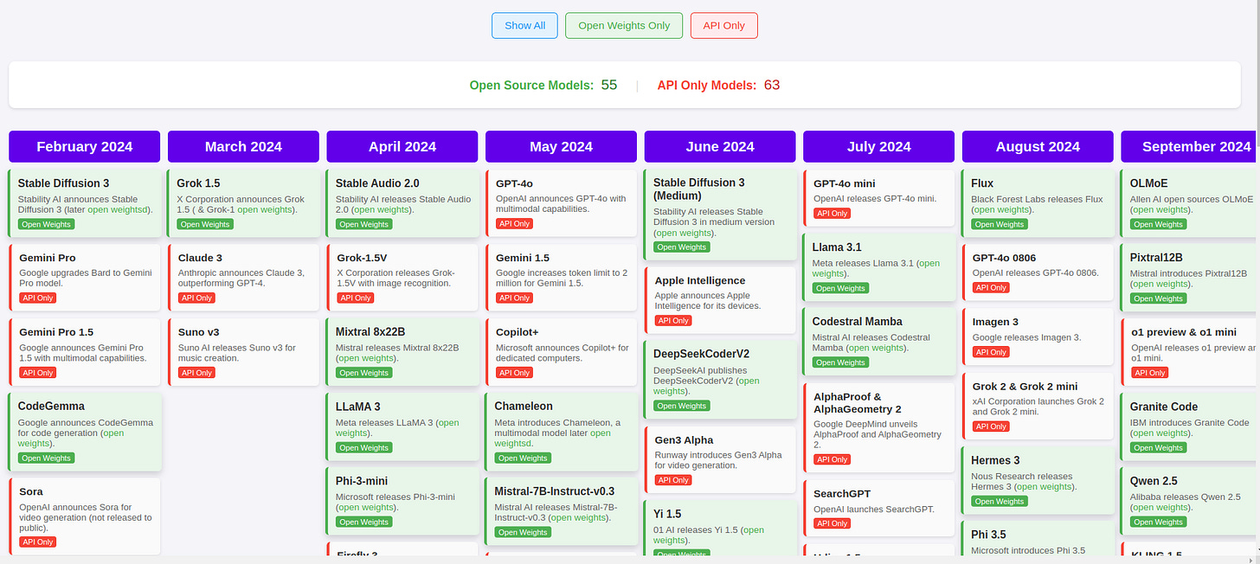Click the June 2024 column header

720,146
